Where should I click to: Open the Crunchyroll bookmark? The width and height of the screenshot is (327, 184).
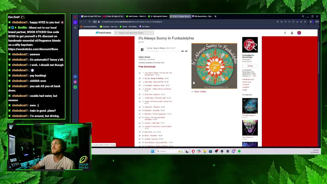pyautogui.click(x=89, y=27)
